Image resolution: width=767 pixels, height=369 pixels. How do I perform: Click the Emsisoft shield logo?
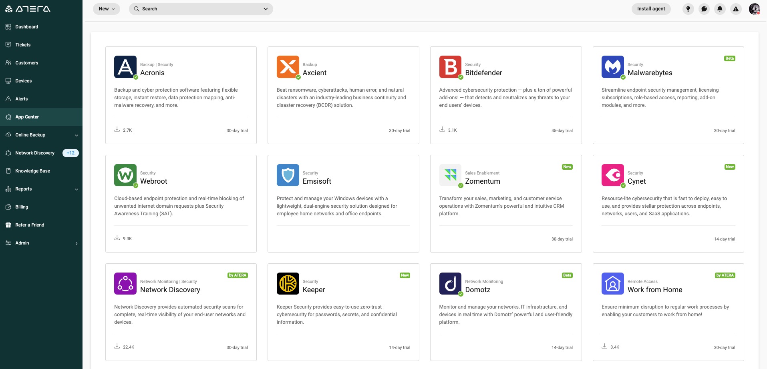tap(288, 175)
